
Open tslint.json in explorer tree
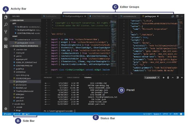pyautogui.click(x=25, y=98)
